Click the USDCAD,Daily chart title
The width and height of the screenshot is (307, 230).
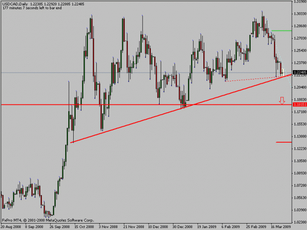pos(15,4)
